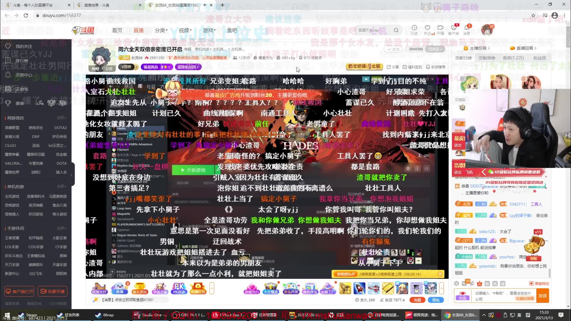The height and width of the screenshot is (321, 571).
Task: Open 英雄联盟 in sidebar game list
Action: pos(12,127)
